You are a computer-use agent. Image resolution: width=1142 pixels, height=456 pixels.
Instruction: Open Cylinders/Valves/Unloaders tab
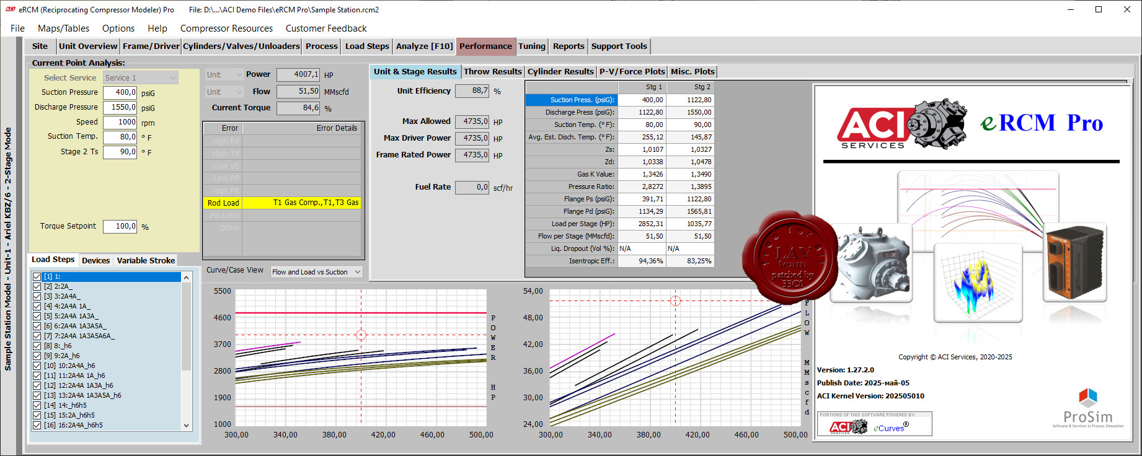[242, 46]
